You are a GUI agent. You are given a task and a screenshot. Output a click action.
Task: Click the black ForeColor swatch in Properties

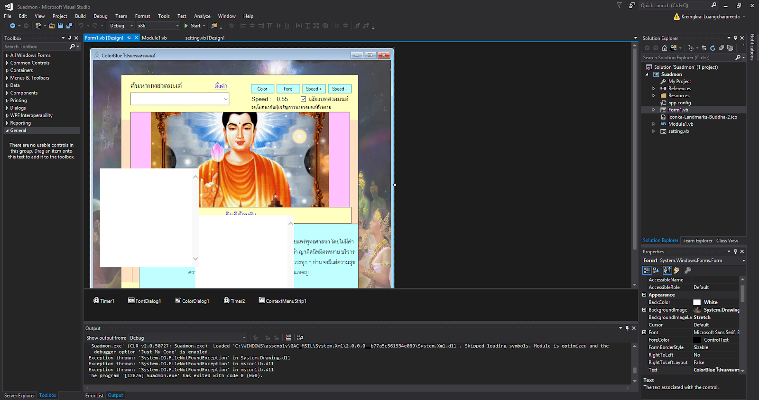click(x=697, y=340)
